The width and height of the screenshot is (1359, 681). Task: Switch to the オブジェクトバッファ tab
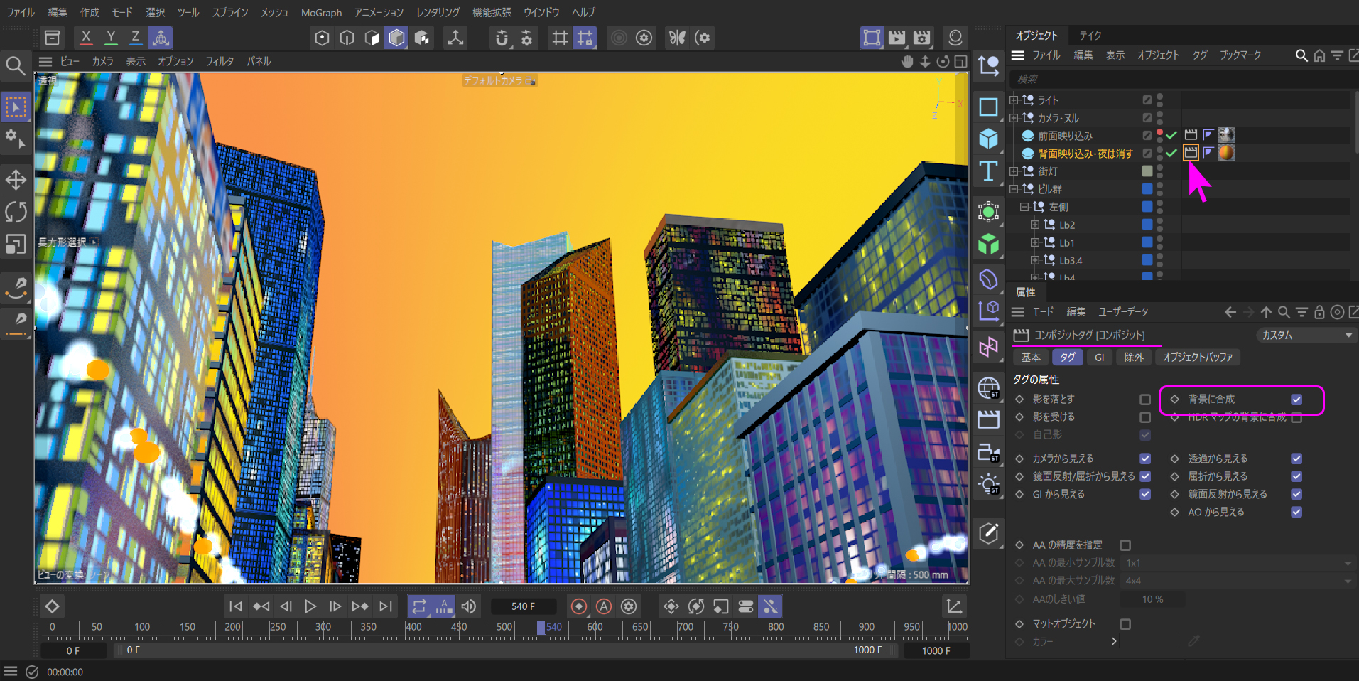pos(1197,358)
